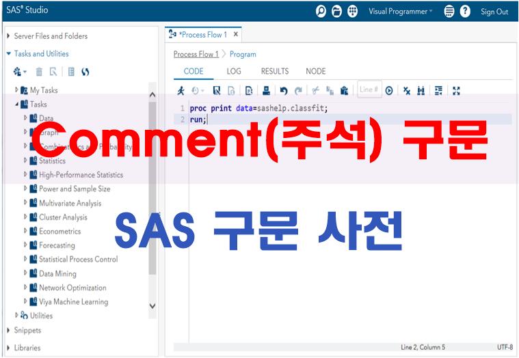
Task: Expand the Libraries section
Action: tap(8, 348)
